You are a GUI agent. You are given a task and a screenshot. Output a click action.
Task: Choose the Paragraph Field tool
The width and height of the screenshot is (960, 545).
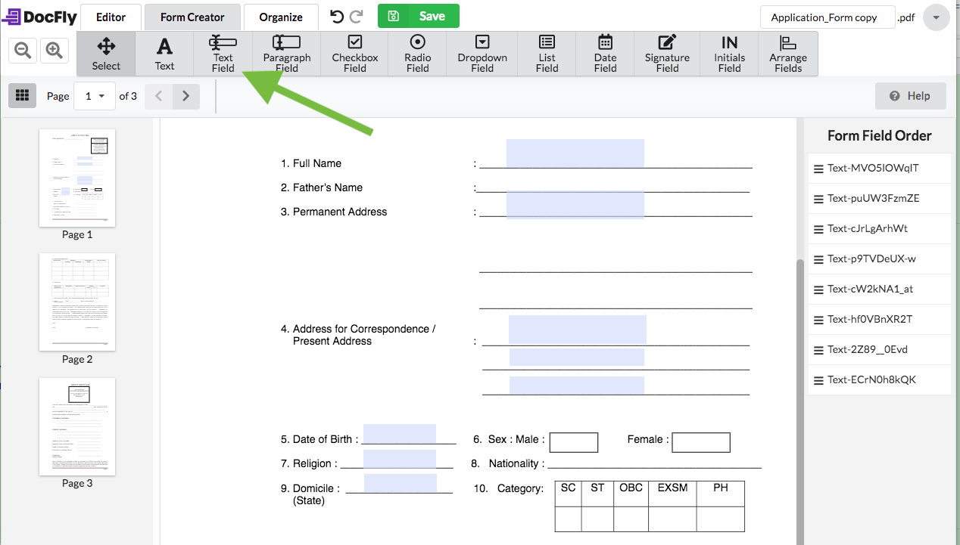[286, 54]
